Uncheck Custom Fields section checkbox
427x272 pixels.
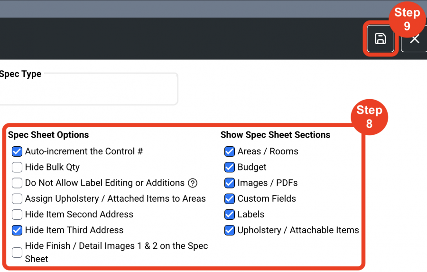230,199
